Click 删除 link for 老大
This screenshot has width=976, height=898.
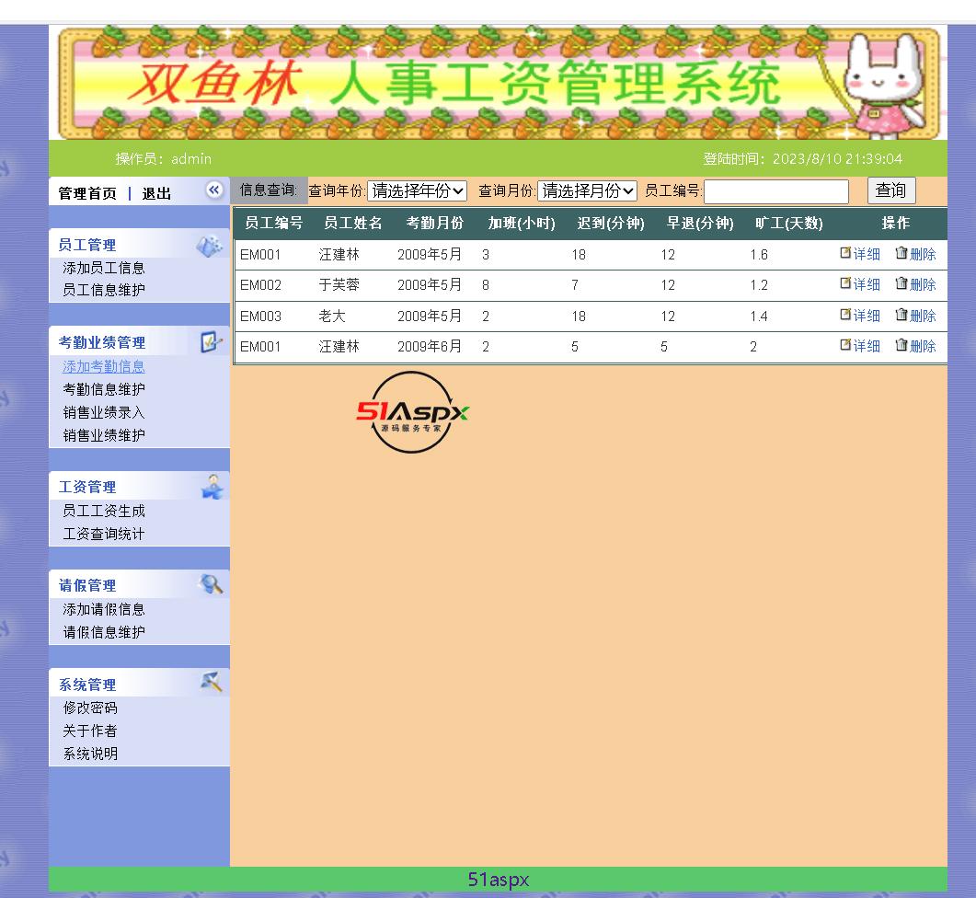click(923, 316)
